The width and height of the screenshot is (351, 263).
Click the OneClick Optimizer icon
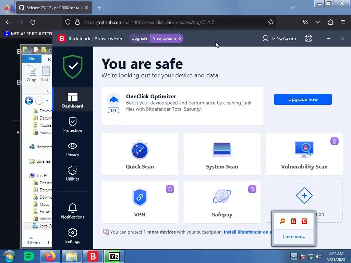[114, 99]
